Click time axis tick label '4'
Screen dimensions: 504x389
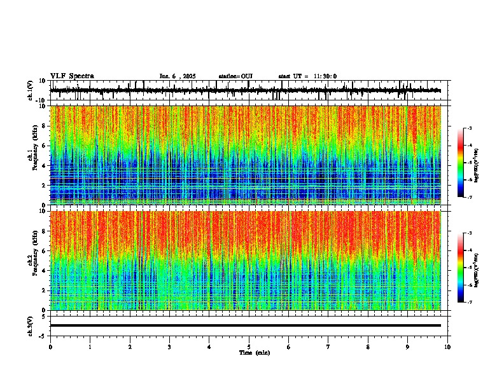click(x=209, y=347)
